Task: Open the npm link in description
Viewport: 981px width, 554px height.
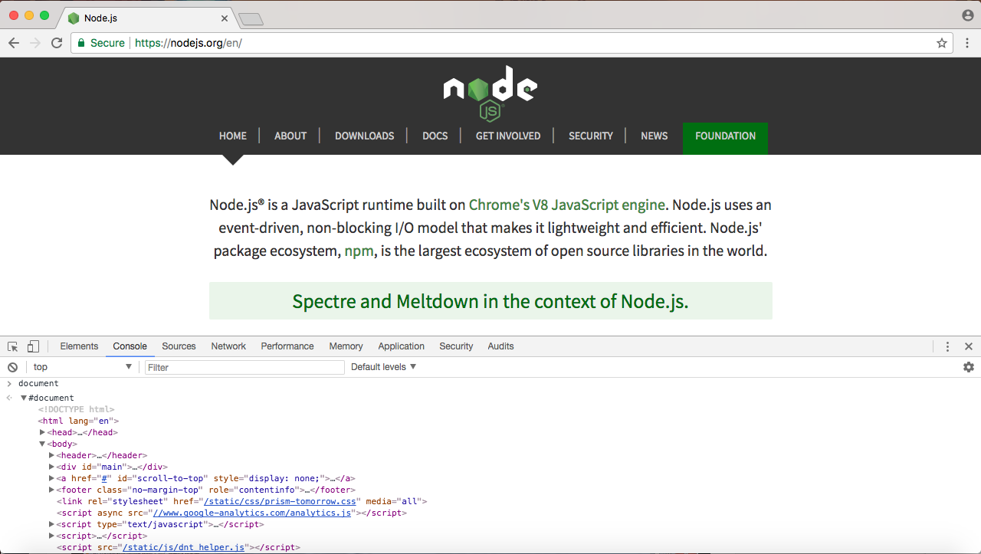Action: [359, 251]
